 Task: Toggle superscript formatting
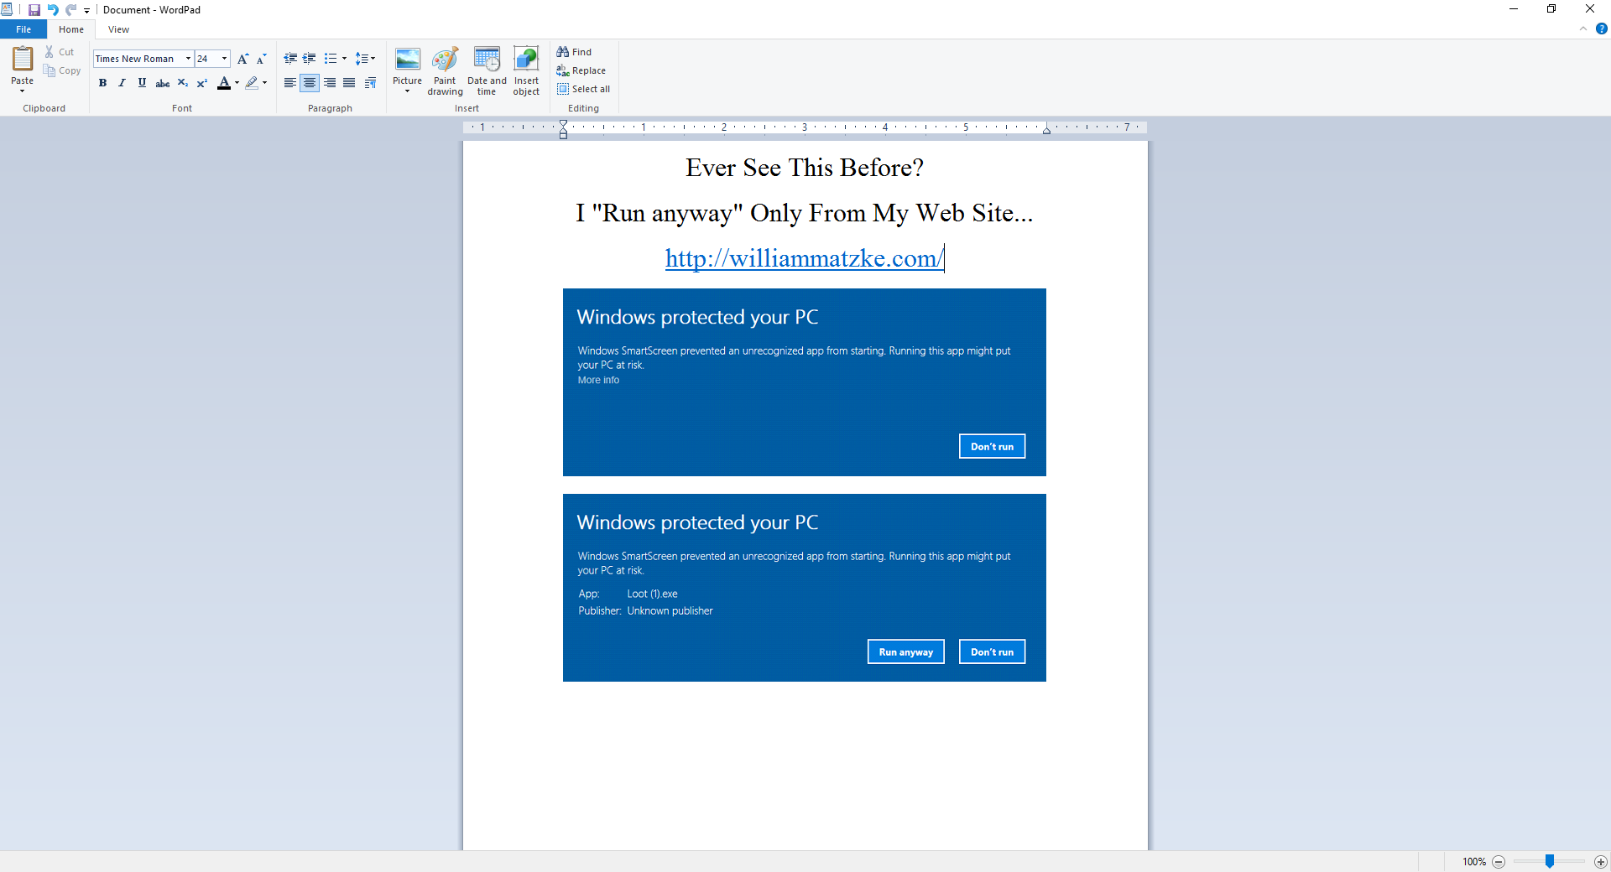pos(202,83)
